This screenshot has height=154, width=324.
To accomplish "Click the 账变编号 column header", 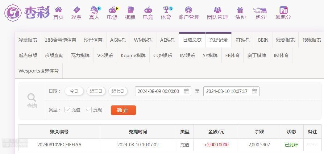I will pyautogui.click(x=59, y=132).
